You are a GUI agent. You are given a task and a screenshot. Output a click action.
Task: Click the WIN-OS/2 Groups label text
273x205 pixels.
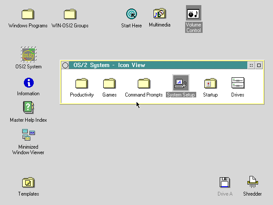coord(70,26)
